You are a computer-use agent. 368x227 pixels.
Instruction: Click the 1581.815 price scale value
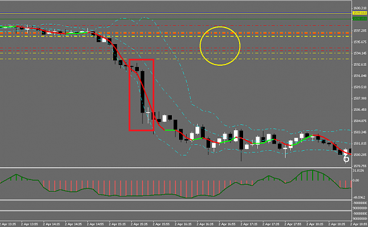pos(360,144)
